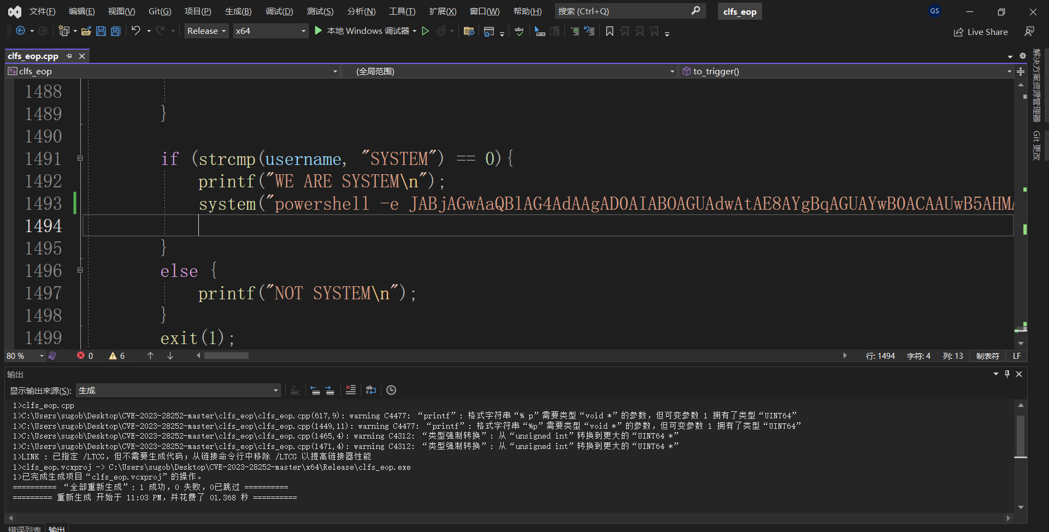Close the output panel

pos(1019,374)
